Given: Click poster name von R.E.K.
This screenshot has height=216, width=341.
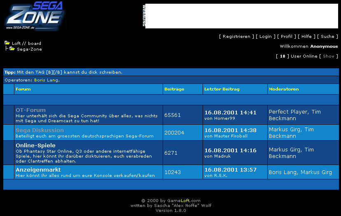Looking at the screenshot, I should pos(216,176).
